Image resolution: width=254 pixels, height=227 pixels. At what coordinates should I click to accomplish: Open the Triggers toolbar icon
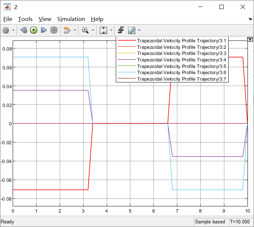(x=121, y=30)
